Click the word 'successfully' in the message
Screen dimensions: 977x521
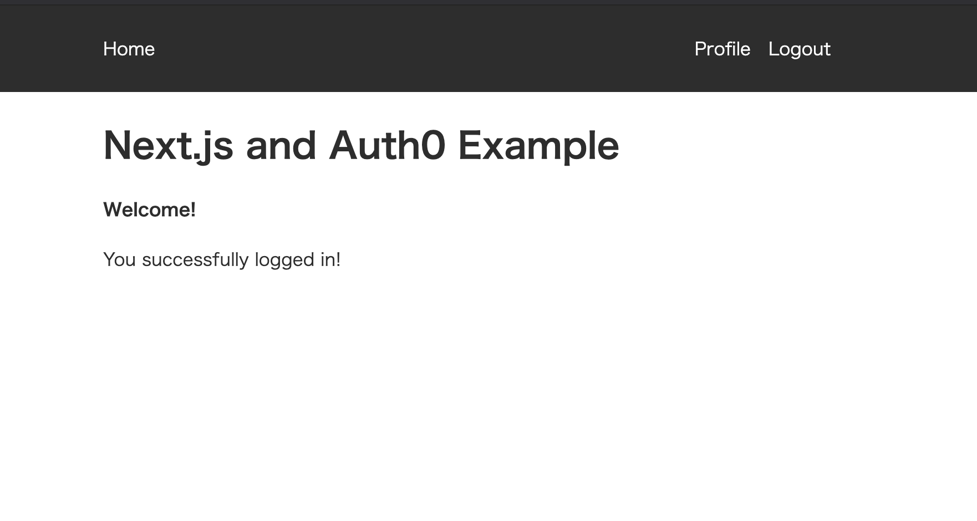pos(195,259)
